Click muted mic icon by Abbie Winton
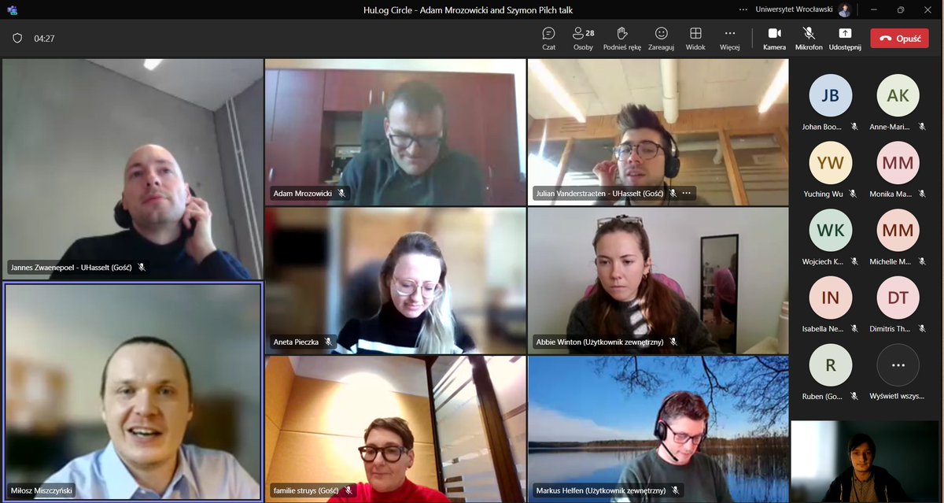 click(673, 342)
